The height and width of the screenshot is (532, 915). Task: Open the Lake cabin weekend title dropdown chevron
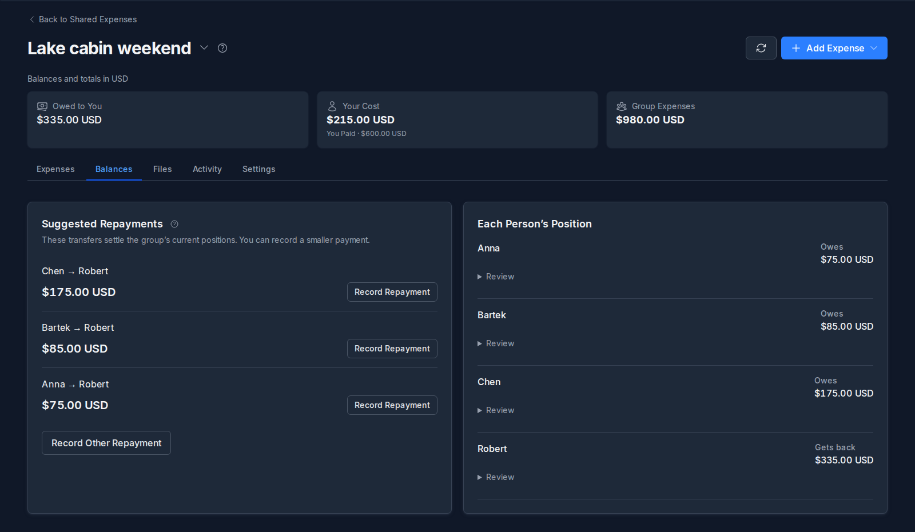pos(204,48)
